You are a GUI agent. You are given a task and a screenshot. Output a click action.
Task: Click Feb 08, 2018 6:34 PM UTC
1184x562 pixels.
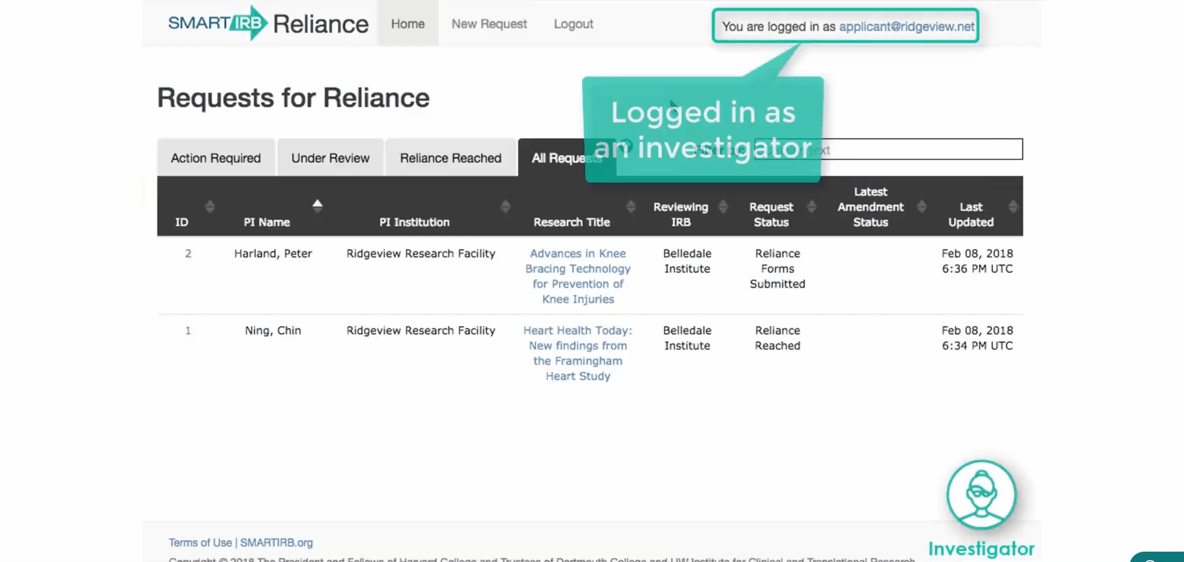click(977, 338)
